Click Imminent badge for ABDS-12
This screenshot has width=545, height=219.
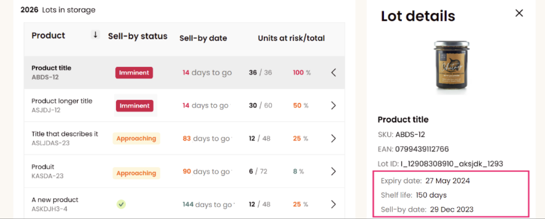coord(134,72)
